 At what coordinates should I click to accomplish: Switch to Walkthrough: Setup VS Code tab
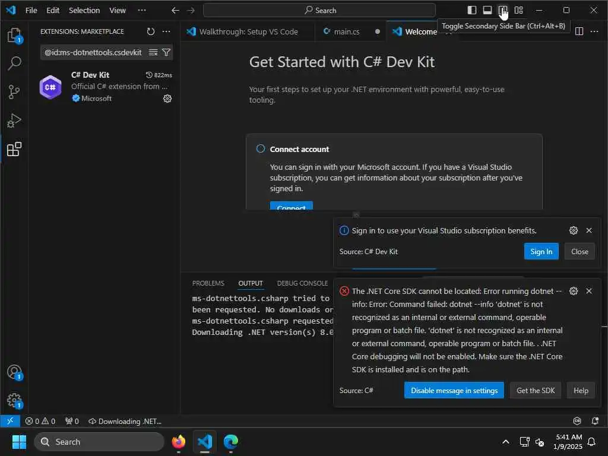click(248, 31)
